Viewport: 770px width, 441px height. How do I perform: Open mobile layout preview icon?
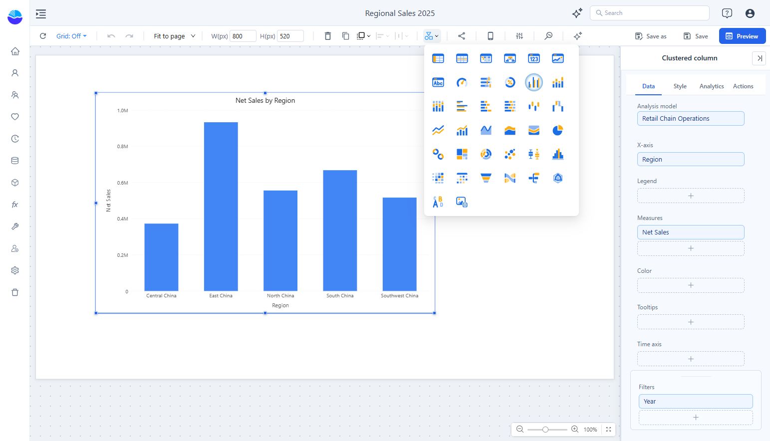pos(491,36)
